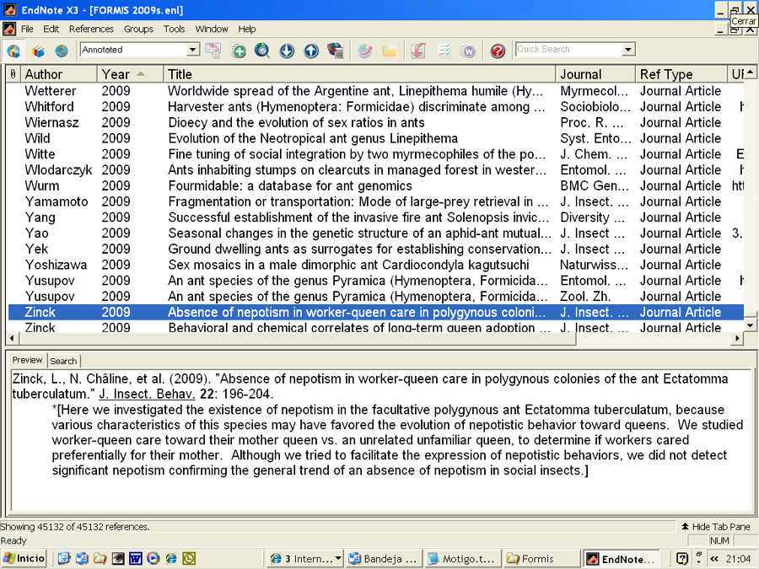Viewport: 759px width, 569px height.
Task: Open Online Search magnifier globe icon
Action: [262, 51]
